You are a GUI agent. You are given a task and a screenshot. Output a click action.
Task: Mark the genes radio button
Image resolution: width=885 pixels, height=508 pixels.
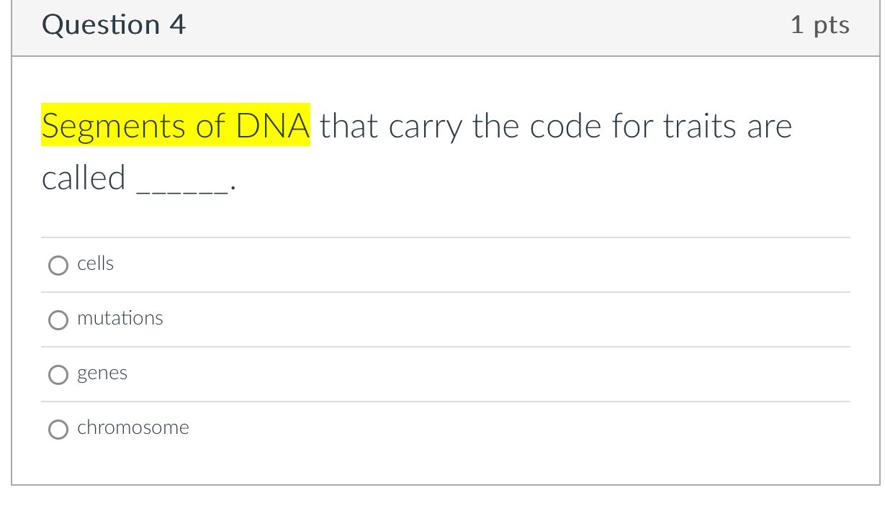(58, 375)
